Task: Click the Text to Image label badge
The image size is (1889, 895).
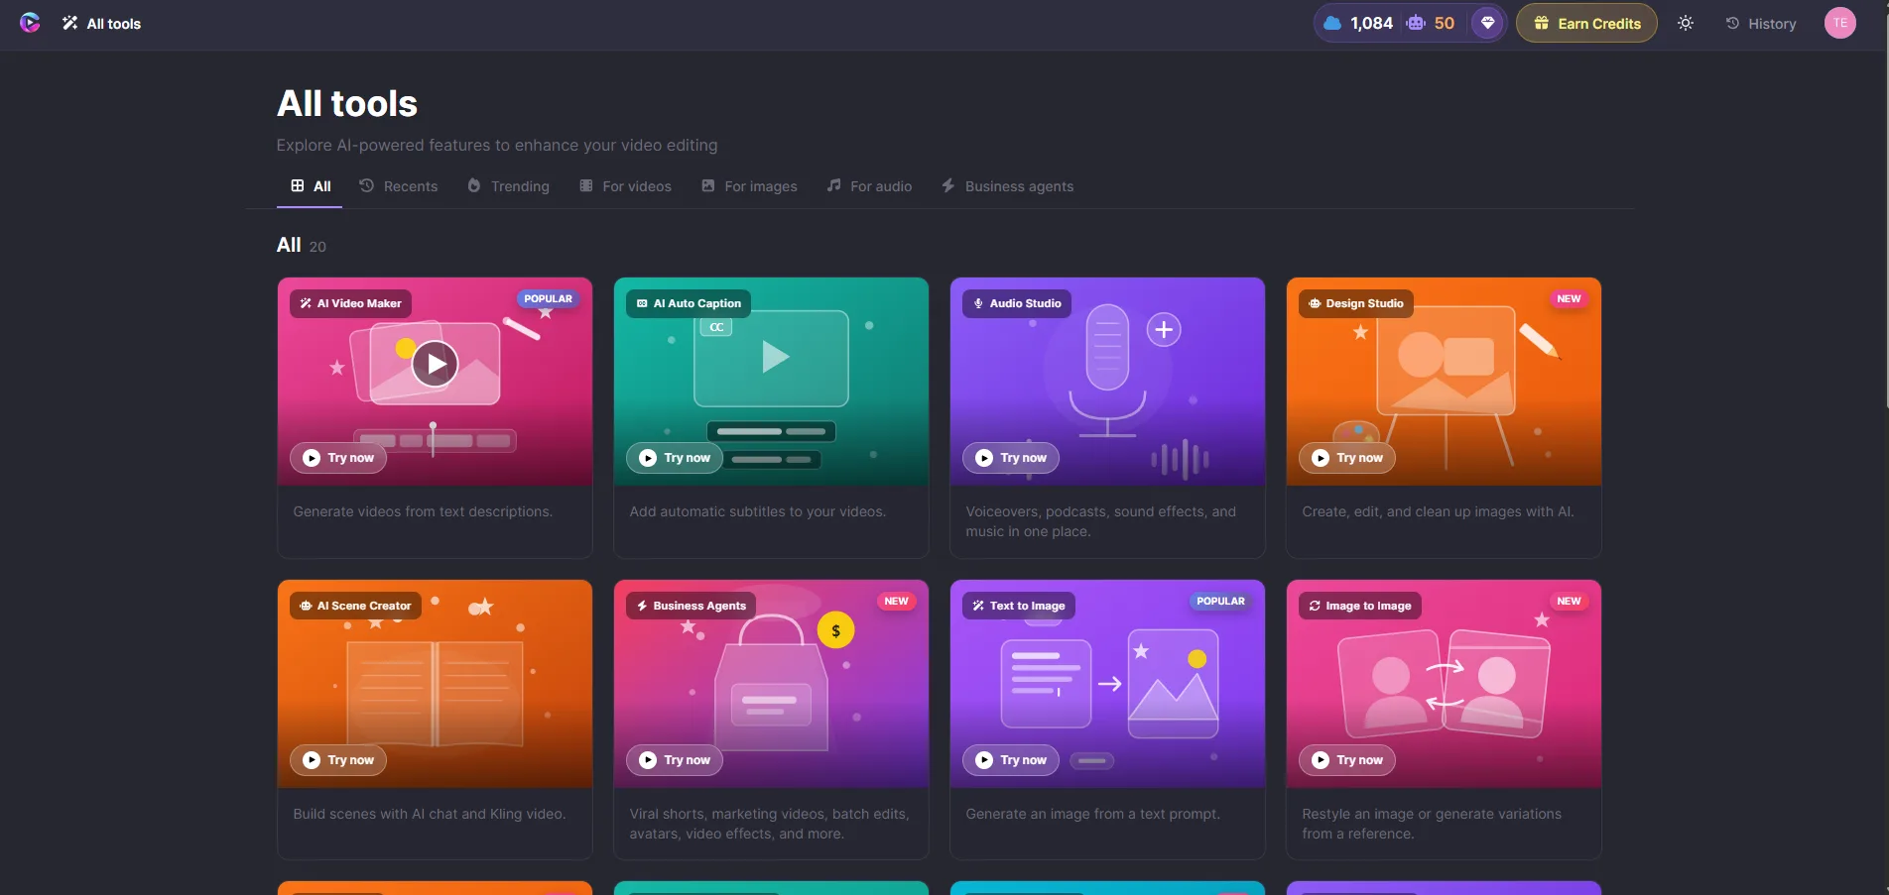Action: [x=1019, y=606]
